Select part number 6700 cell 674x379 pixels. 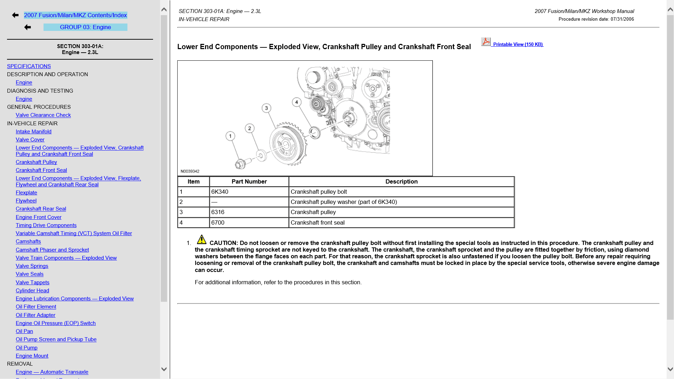(249, 222)
